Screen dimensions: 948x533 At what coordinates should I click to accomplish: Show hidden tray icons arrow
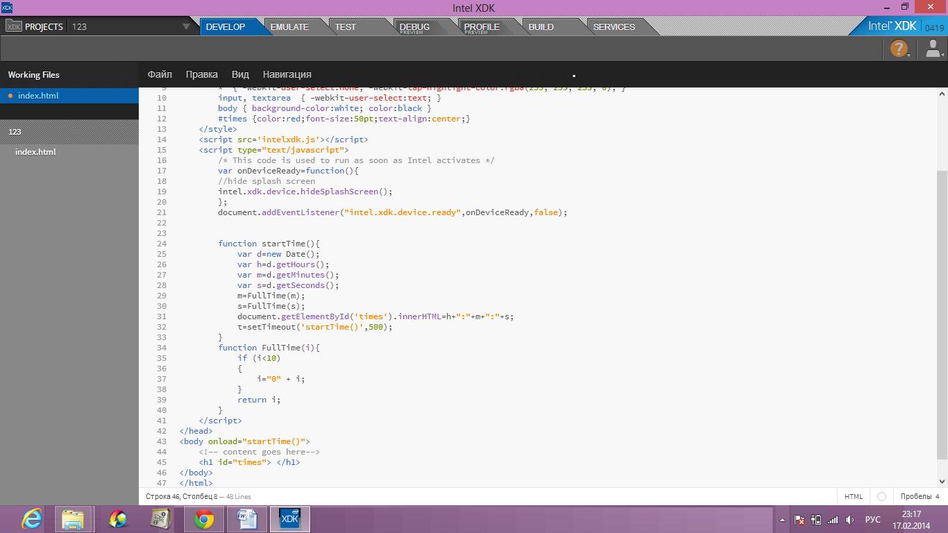point(782,520)
